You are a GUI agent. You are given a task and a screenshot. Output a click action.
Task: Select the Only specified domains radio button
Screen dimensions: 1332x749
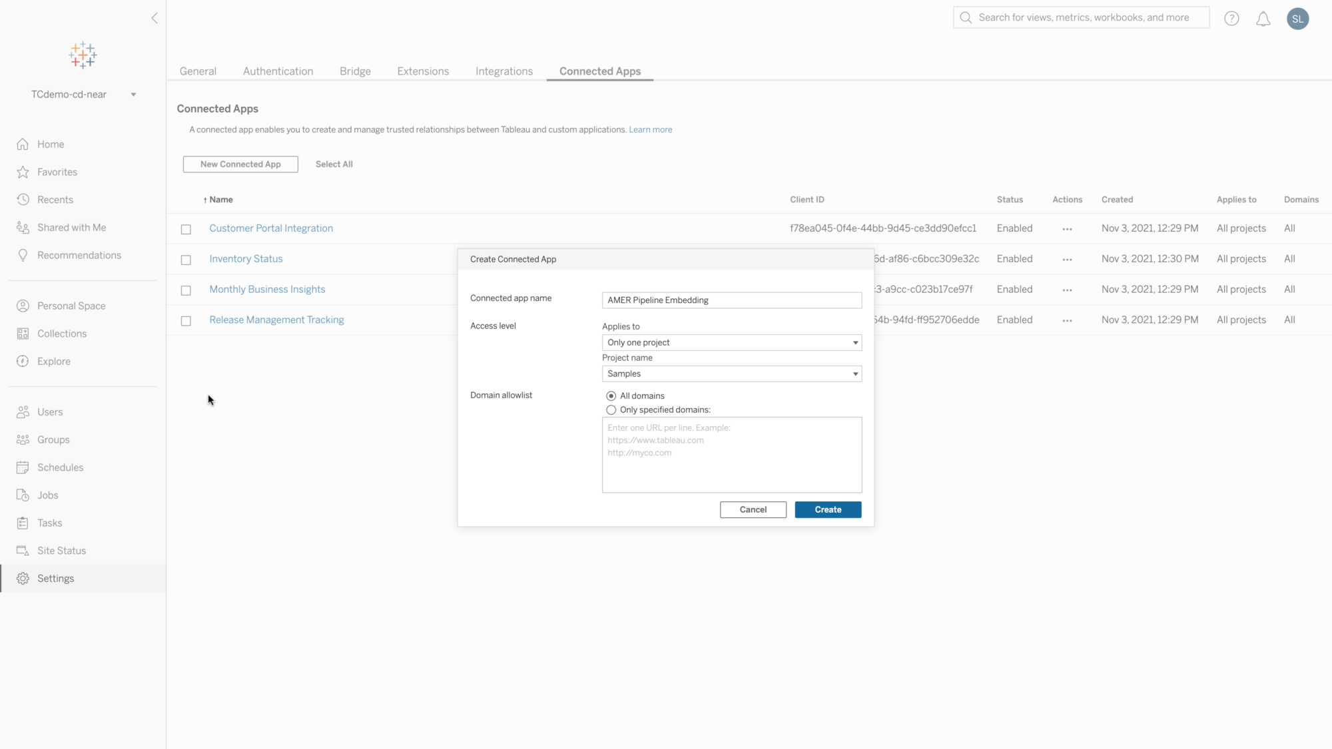(x=611, y=409)
